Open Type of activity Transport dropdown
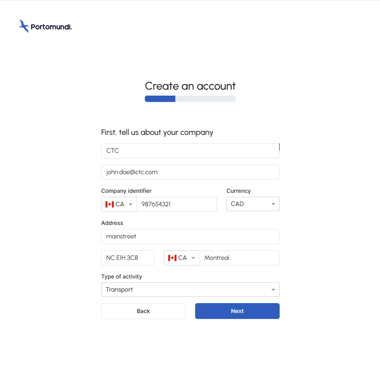The height and width of the screenshot is (365, 380). tap(190, 290)
